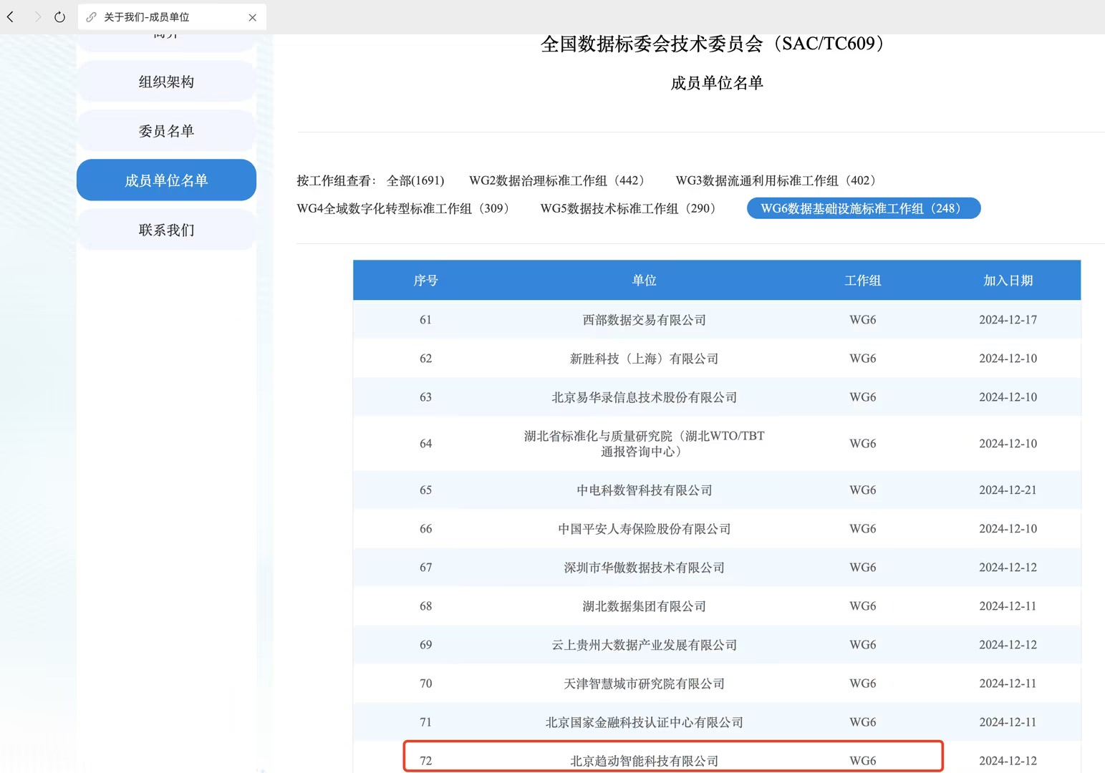Viewport: 1105px width, 773px height.
Task: Click the 工作组 column header
Action: [862, 281]
